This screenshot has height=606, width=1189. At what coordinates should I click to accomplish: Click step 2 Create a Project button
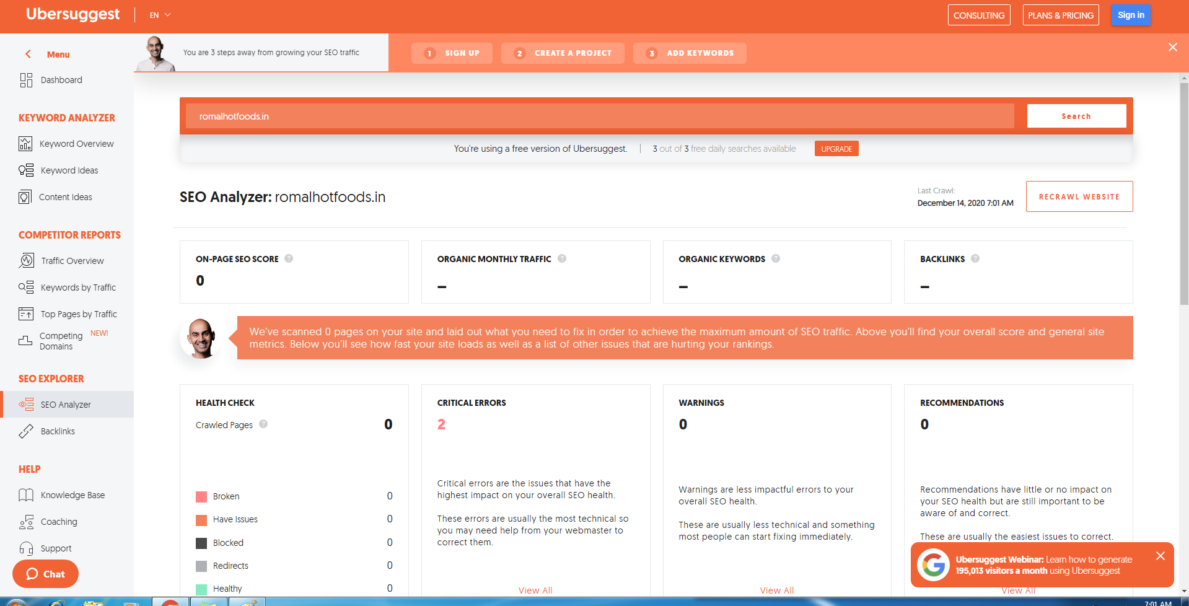[x=563, y=53]
